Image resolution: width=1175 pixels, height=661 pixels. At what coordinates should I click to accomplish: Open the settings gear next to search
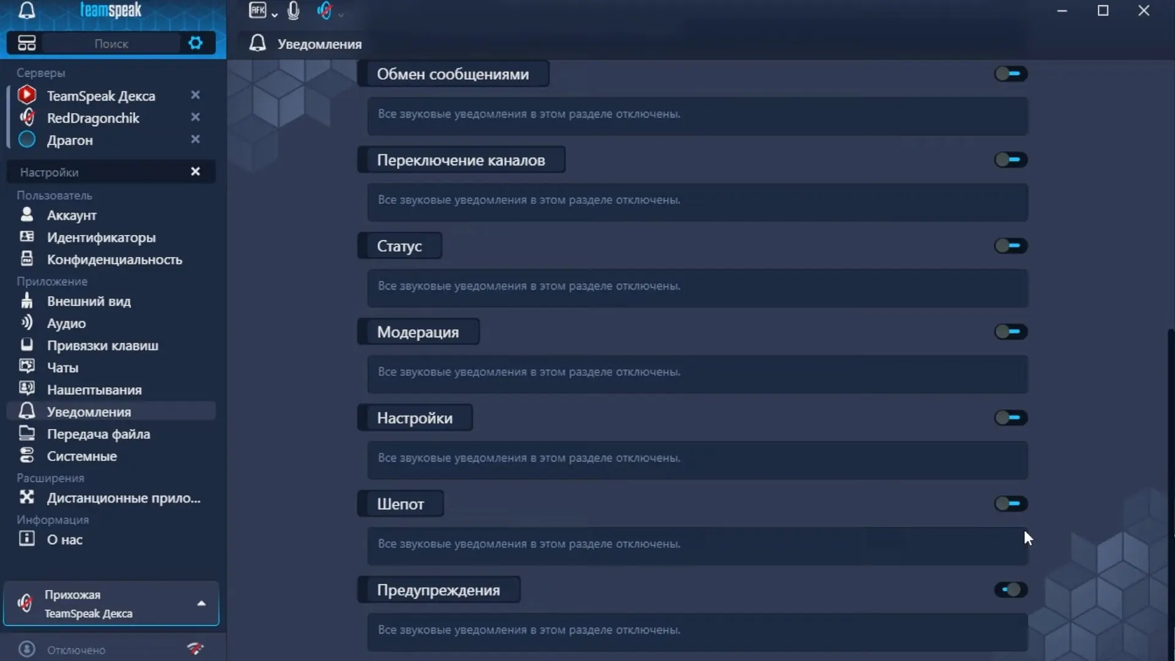pyautogui.click(x=195, y=43)
